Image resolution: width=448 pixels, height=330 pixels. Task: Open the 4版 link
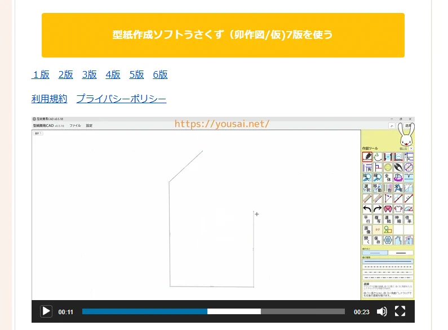click(x=113, y=74)
